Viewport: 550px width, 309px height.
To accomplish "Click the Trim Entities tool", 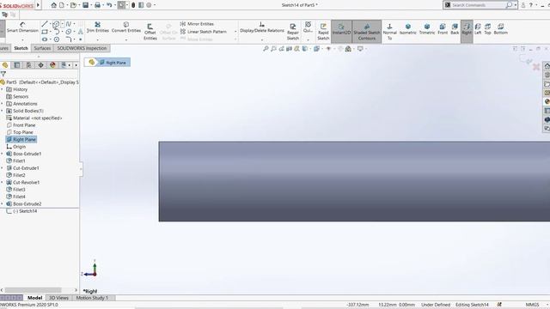I will click(97, 27).
